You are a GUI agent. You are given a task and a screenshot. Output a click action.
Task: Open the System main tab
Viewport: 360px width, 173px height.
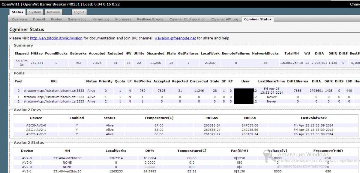35,12
